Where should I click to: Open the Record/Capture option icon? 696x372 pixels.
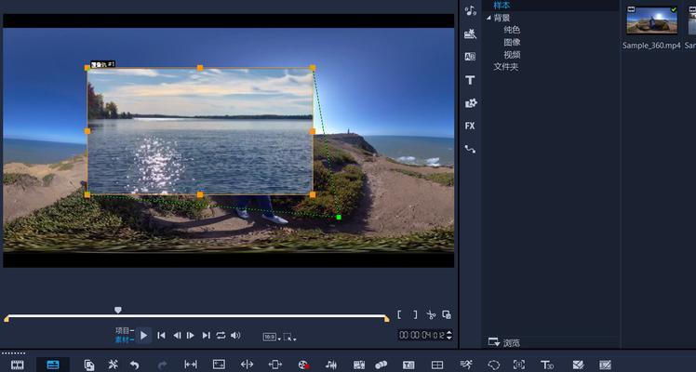click(304, 365)
